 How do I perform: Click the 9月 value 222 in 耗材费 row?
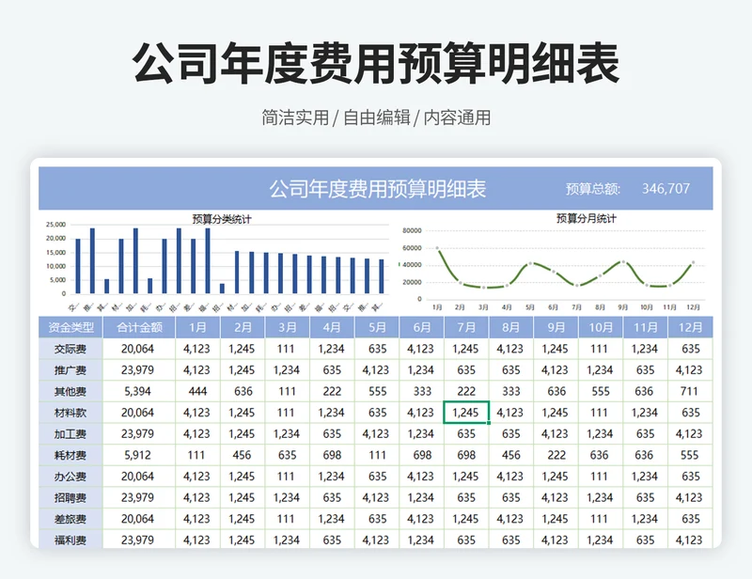point(556,455)
